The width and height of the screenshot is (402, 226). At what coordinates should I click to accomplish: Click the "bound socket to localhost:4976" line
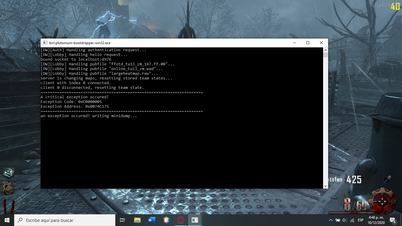pos(76,59)
